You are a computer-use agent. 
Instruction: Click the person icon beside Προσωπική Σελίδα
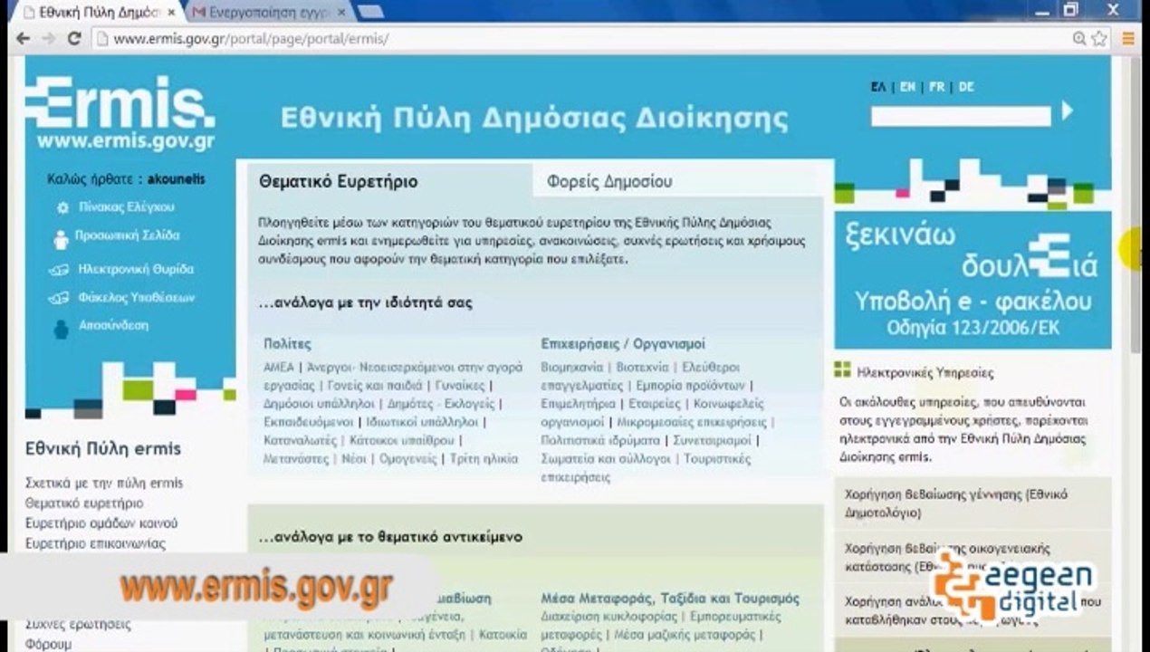tap(61, 240)
